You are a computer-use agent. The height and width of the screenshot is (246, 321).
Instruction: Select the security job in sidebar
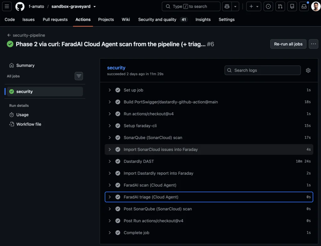45,91
